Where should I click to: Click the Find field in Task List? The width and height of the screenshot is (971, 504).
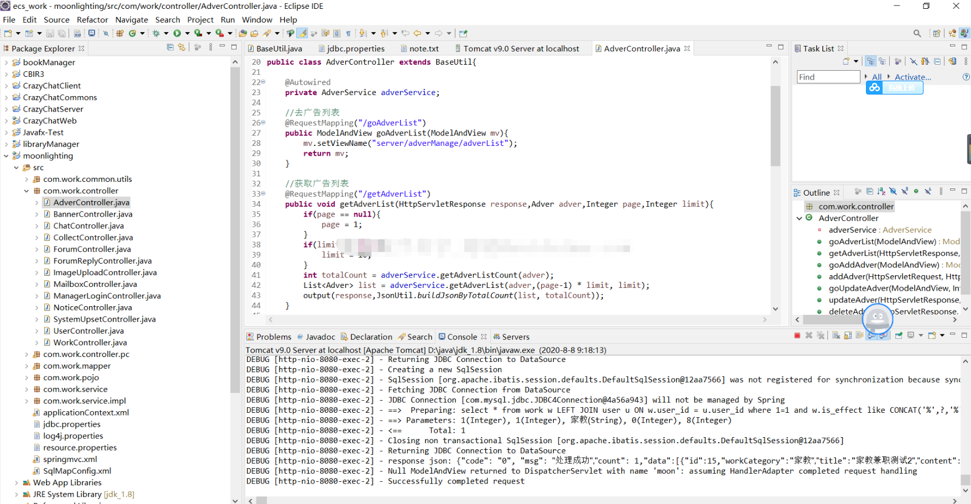[x=828, y=77]
